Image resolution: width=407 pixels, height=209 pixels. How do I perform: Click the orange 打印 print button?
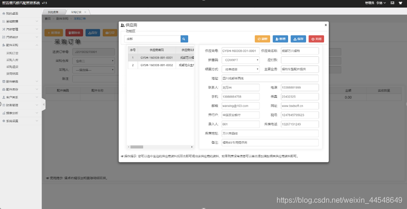[x=110, y=33]
